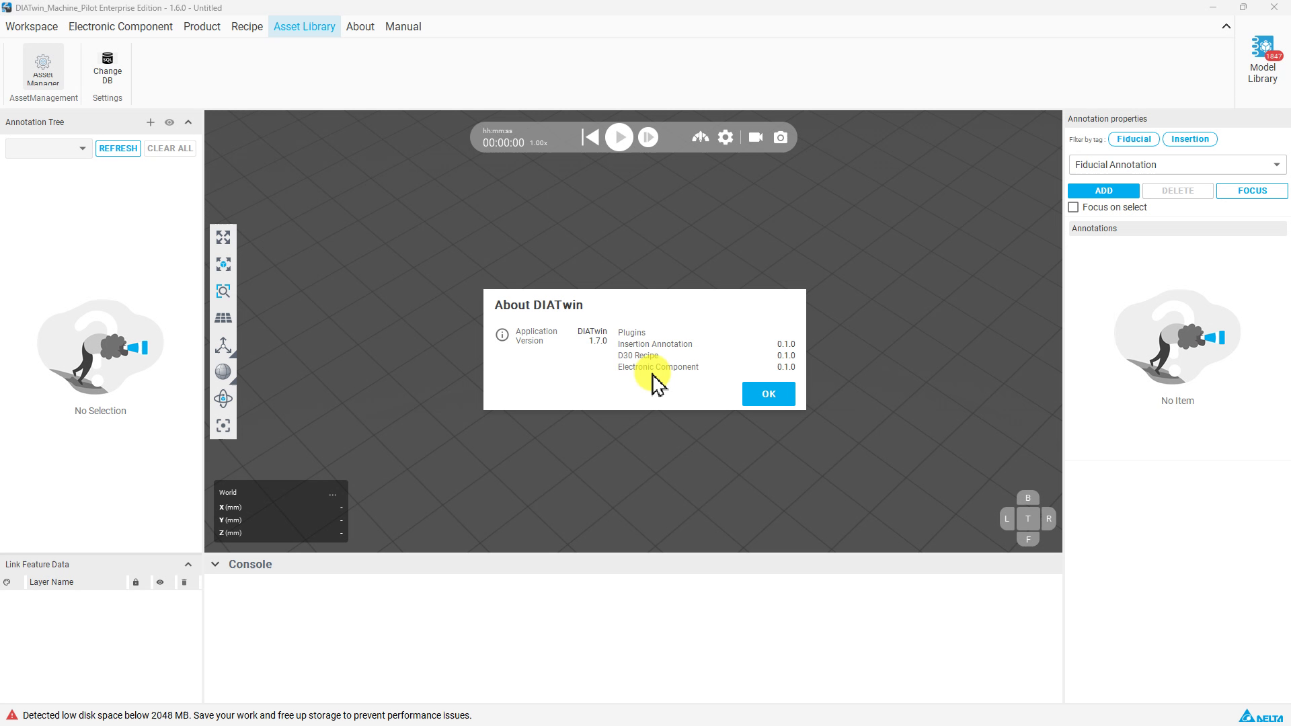Switch view cube to Left view

(1007, 519)
